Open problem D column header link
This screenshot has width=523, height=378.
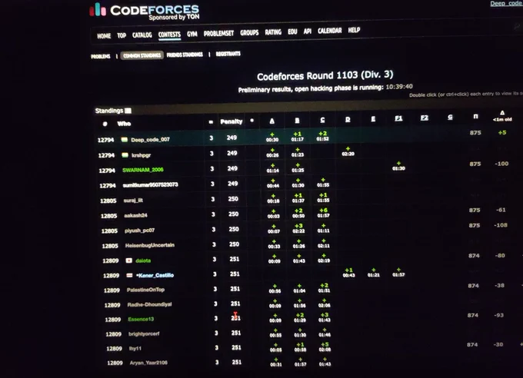point(348,119)
